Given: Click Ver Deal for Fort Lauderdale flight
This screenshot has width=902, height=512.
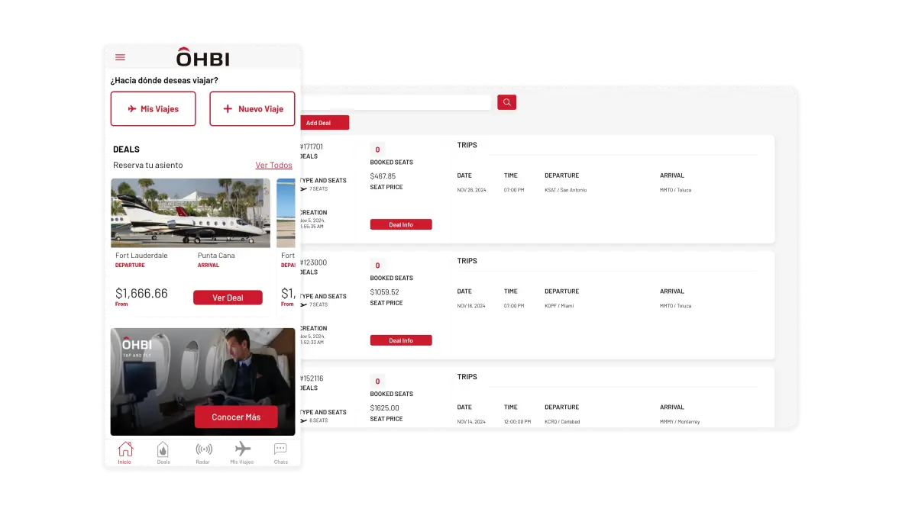Looking at the screenshot, I should point(228,298).
